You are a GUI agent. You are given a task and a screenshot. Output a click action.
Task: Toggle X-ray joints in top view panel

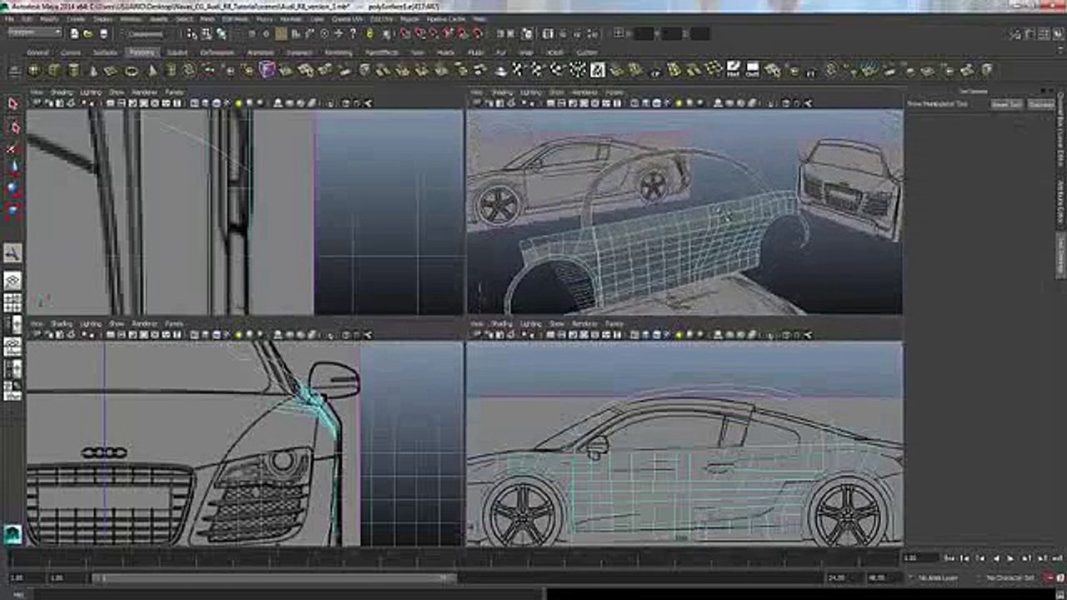[x=368, y=103]
